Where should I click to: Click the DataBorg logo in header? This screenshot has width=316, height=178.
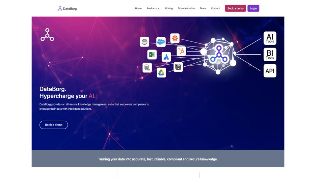point(67,9)
